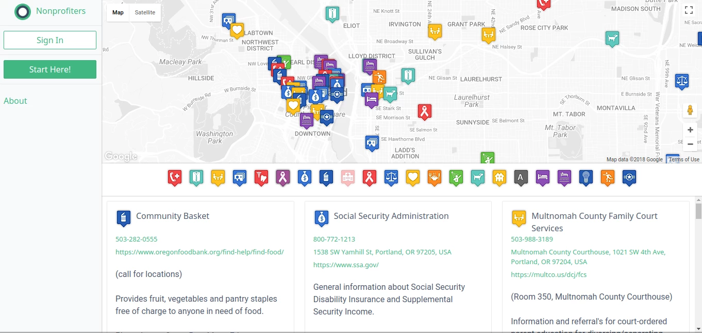Filter by money bag icon
702x333 pixels.
[305, 178]
